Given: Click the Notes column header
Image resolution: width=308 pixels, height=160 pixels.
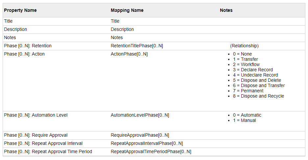Looking at the screenshot, I should point(226,10).
